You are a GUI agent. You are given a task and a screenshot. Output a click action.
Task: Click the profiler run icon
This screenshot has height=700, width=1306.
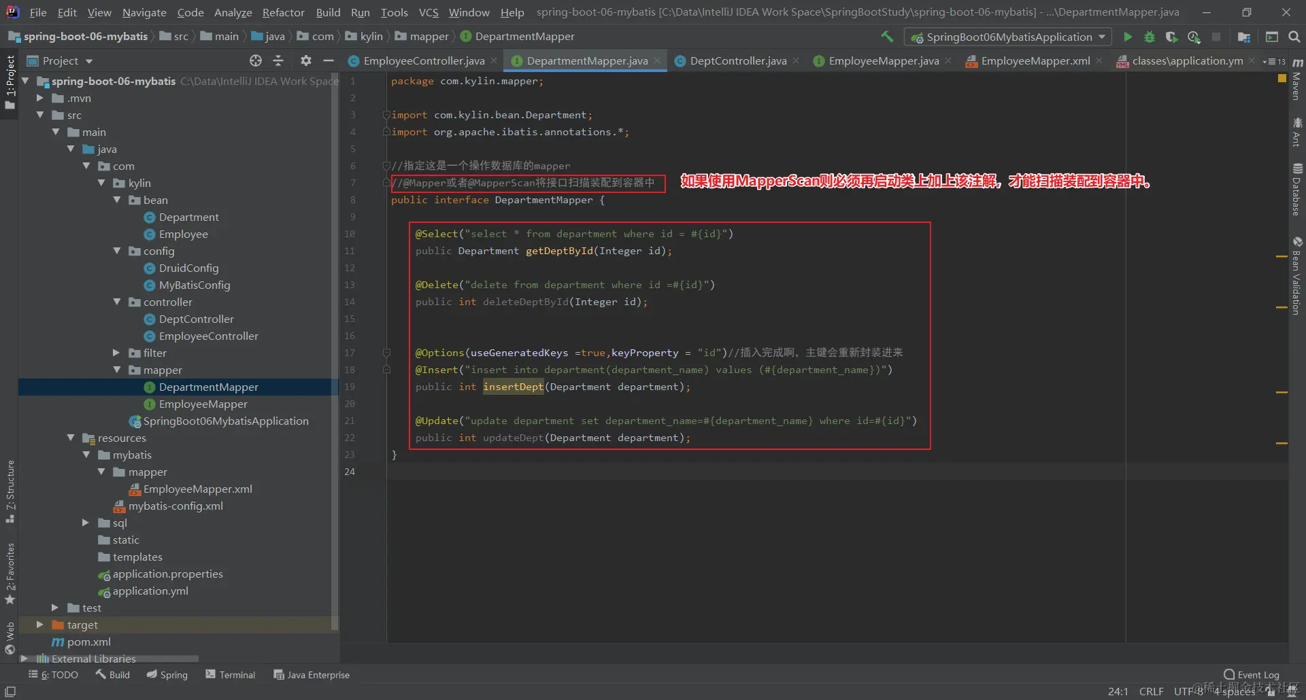[1194, 37]
